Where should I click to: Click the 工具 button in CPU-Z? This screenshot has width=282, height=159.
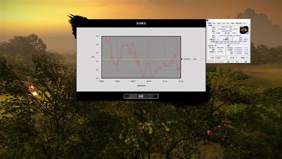click(x=228, y=62)
